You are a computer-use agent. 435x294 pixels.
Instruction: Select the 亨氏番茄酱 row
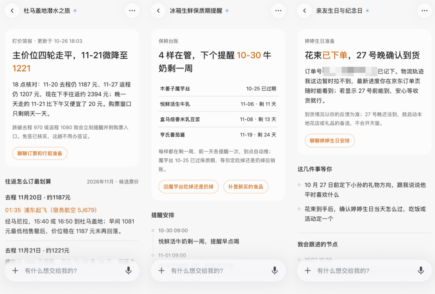click(x=218, y=135)
